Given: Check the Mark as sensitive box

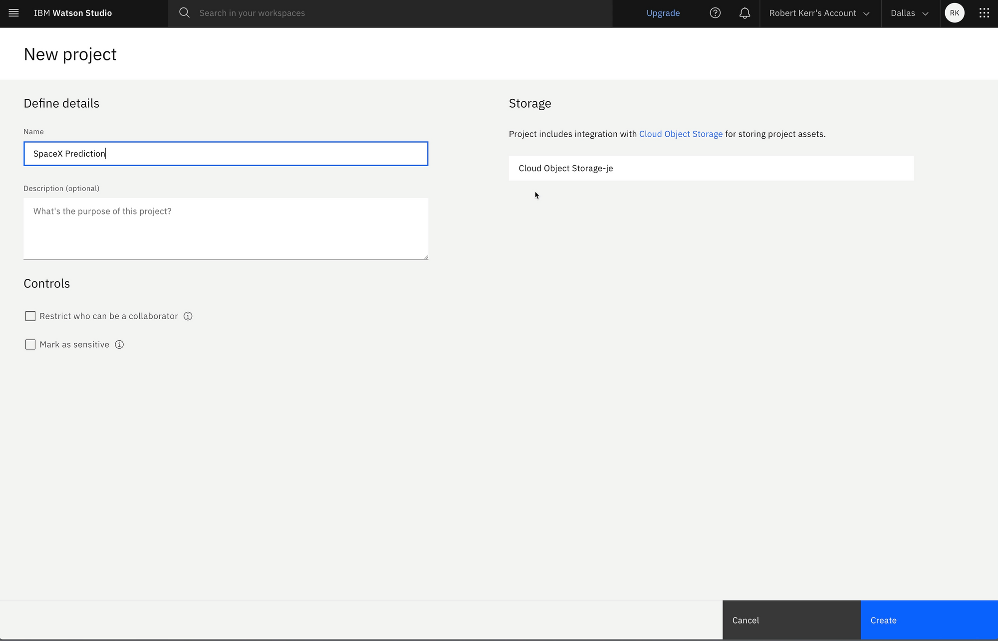Looking at the screenshot, I should coord(30,345).
